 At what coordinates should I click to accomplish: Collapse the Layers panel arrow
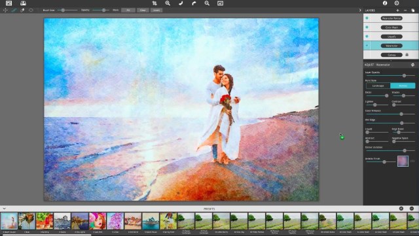(x=360, y=10)
